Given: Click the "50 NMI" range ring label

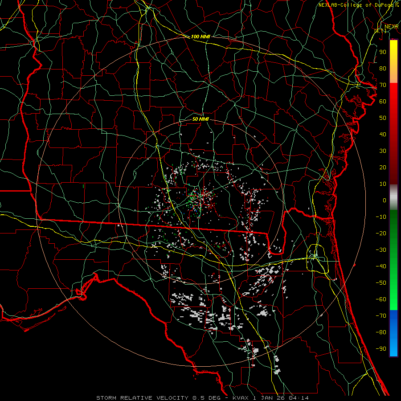Looking at the screenshot, I should click(200, 119).
